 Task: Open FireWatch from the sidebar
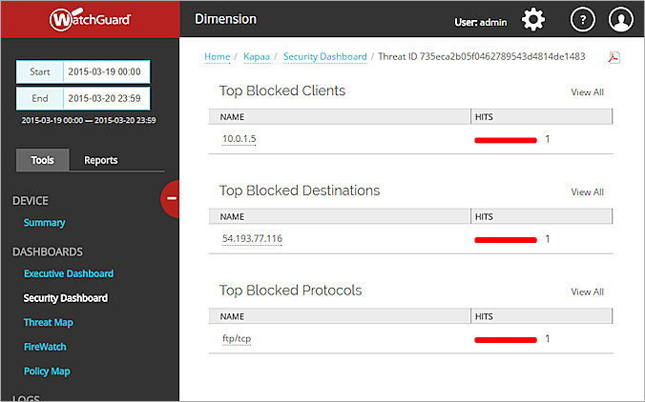[45, 347]
